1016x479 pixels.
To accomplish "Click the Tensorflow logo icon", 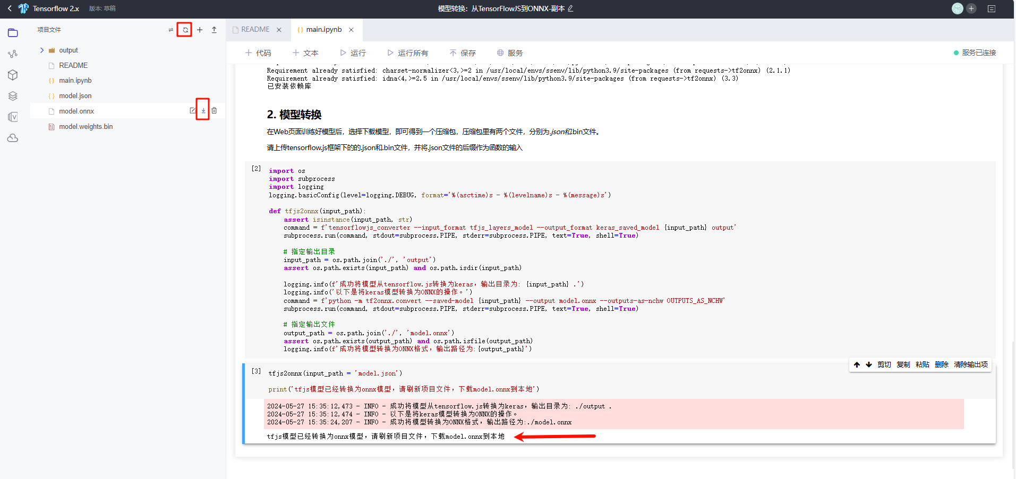I will [x=23, y=8].
